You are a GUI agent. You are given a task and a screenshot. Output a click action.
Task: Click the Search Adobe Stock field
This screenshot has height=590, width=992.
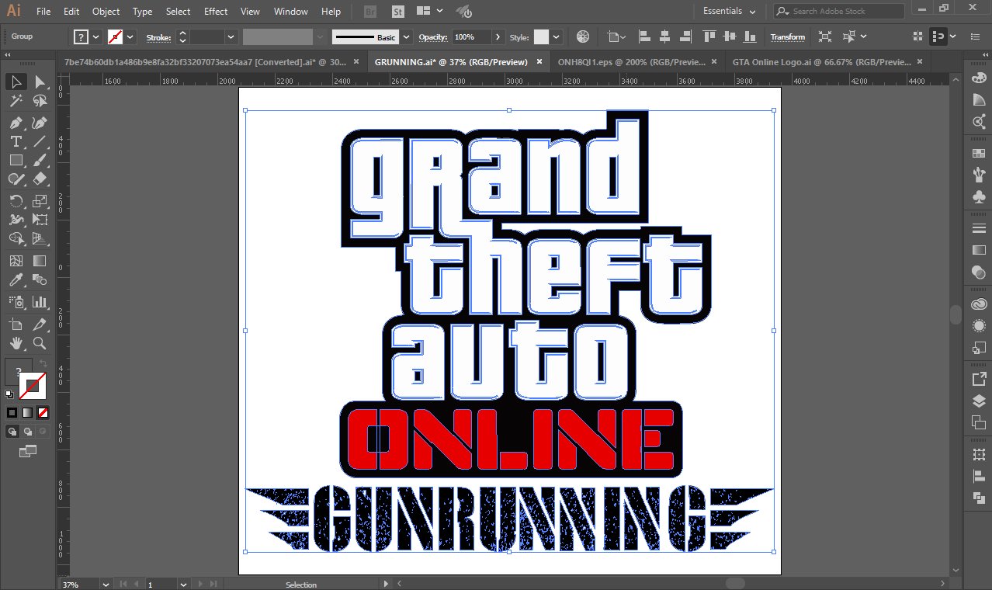pos(838,11)
